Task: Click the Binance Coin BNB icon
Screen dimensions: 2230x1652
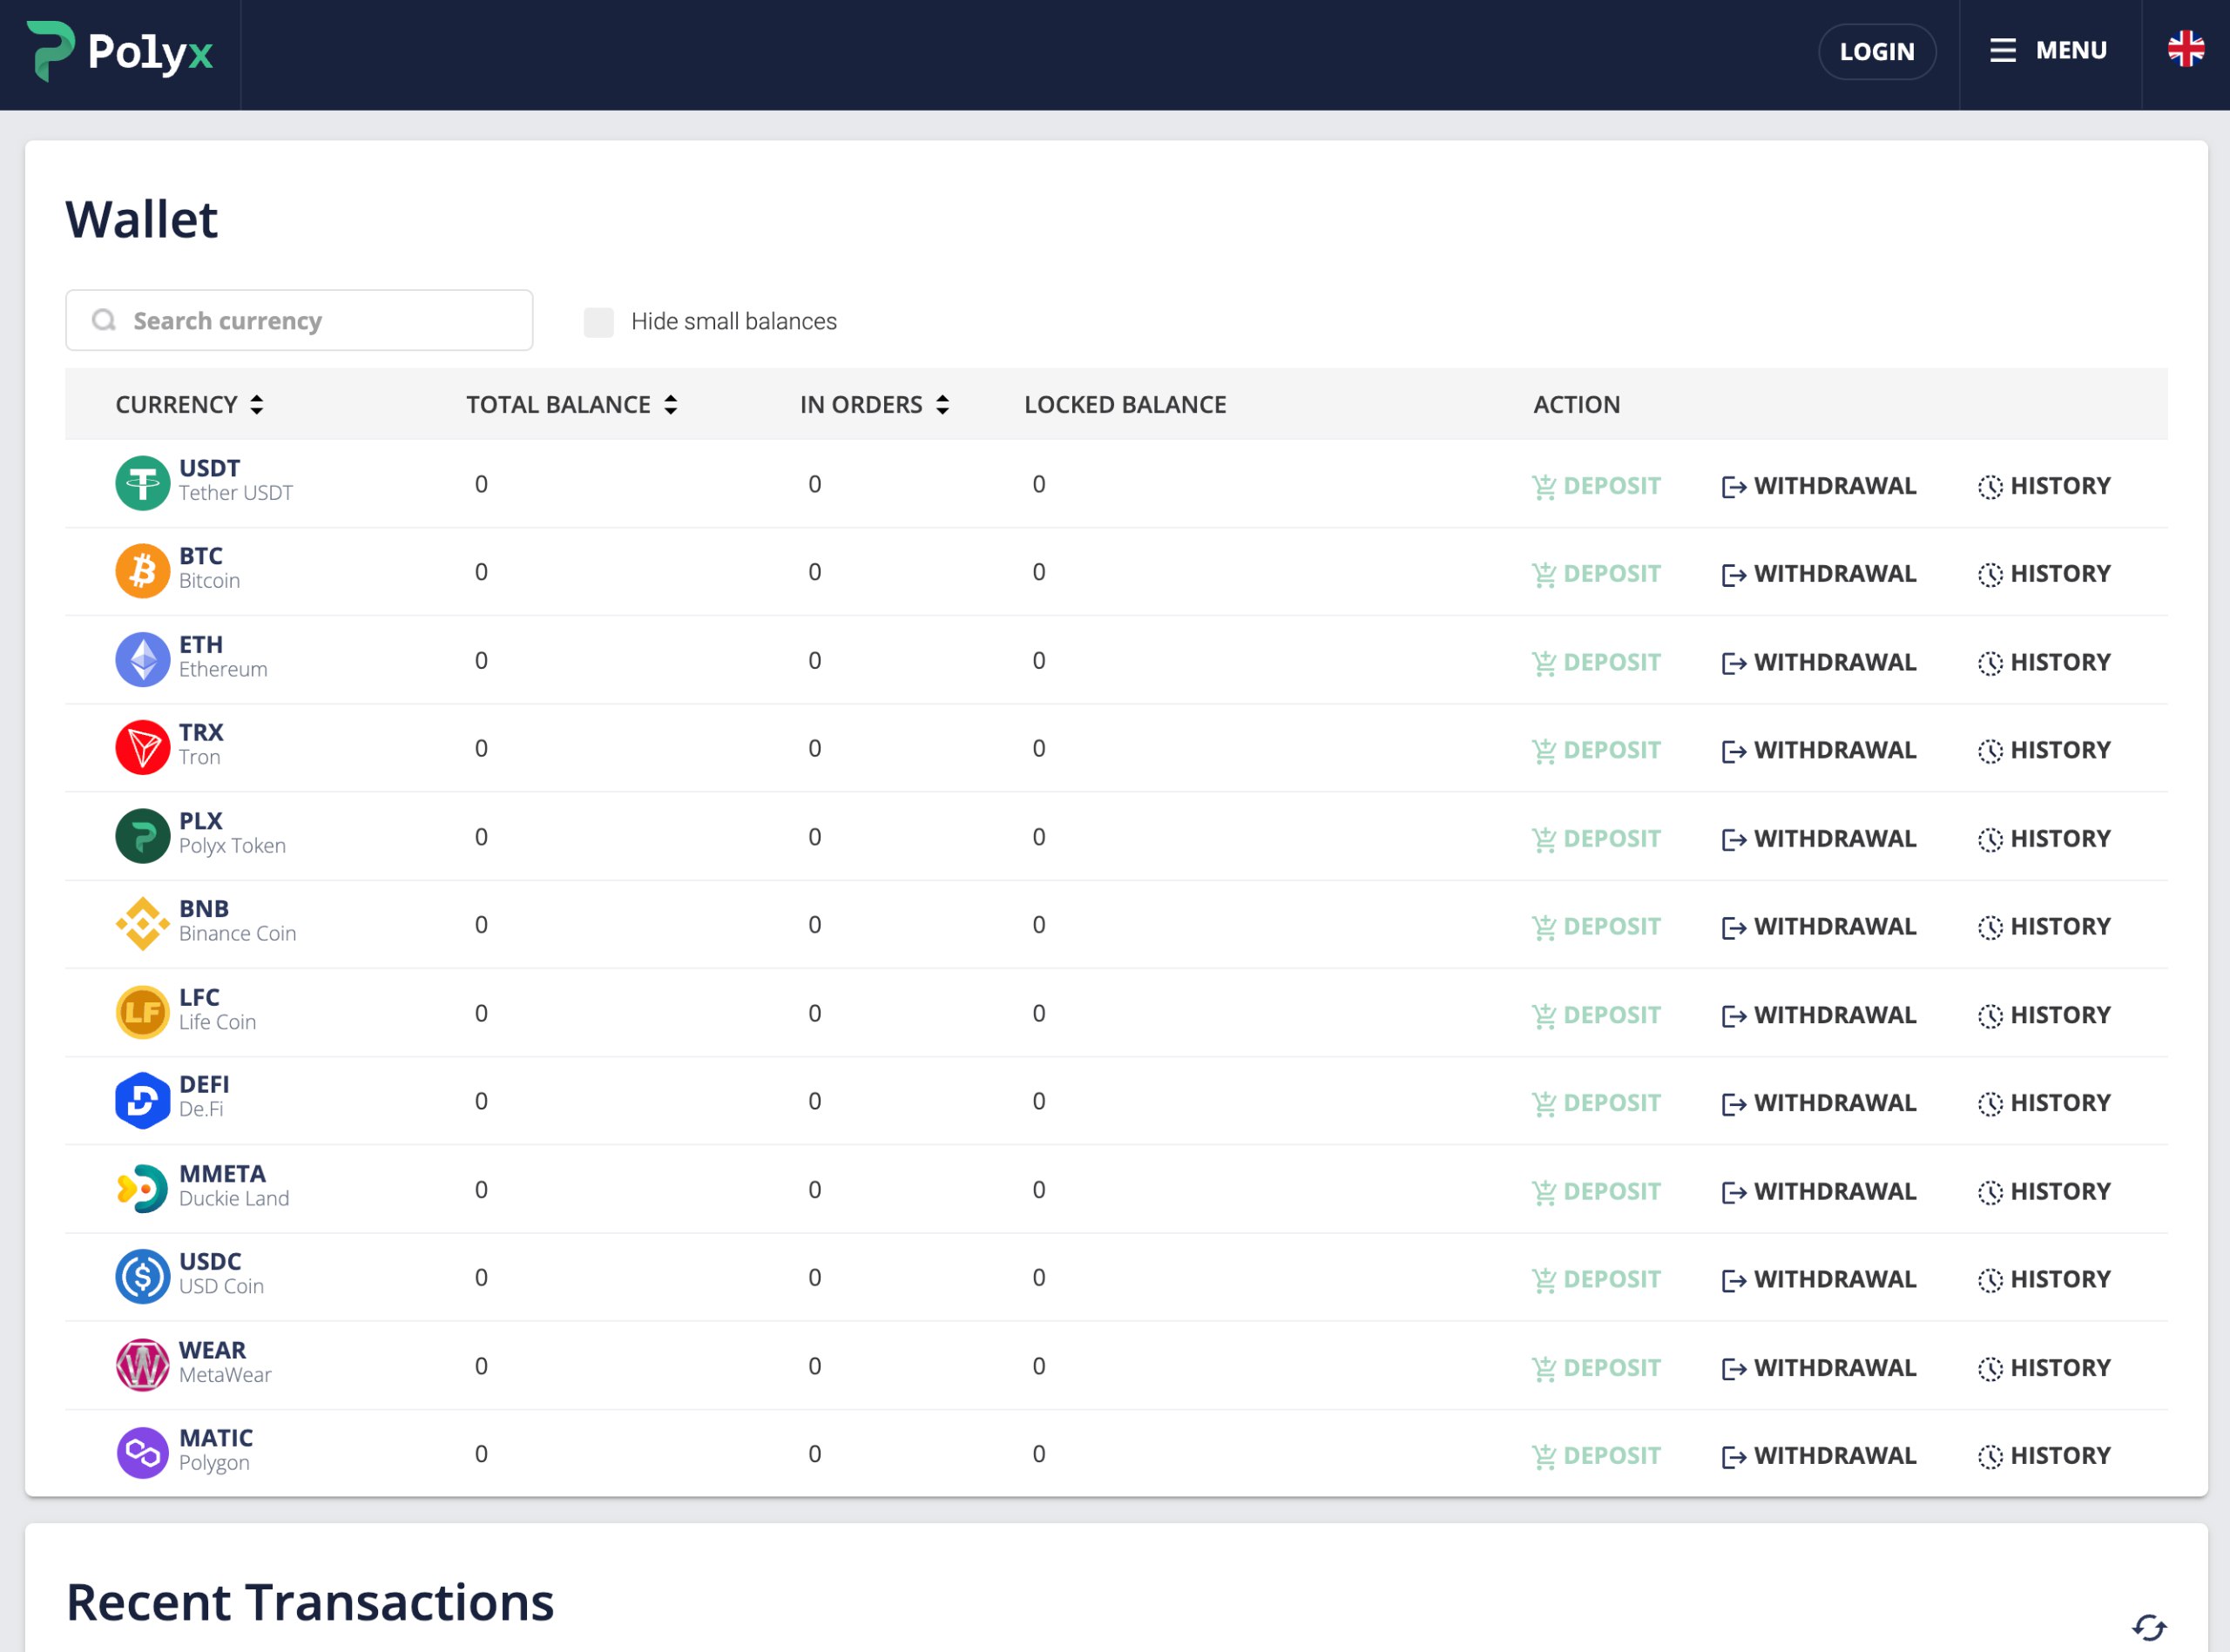Action: [x=142, y=924]
